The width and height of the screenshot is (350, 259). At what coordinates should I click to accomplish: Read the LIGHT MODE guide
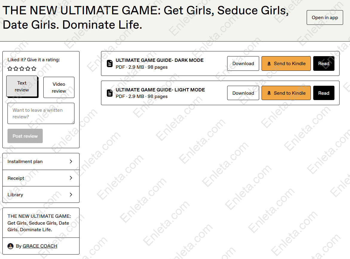pos(324,93)
